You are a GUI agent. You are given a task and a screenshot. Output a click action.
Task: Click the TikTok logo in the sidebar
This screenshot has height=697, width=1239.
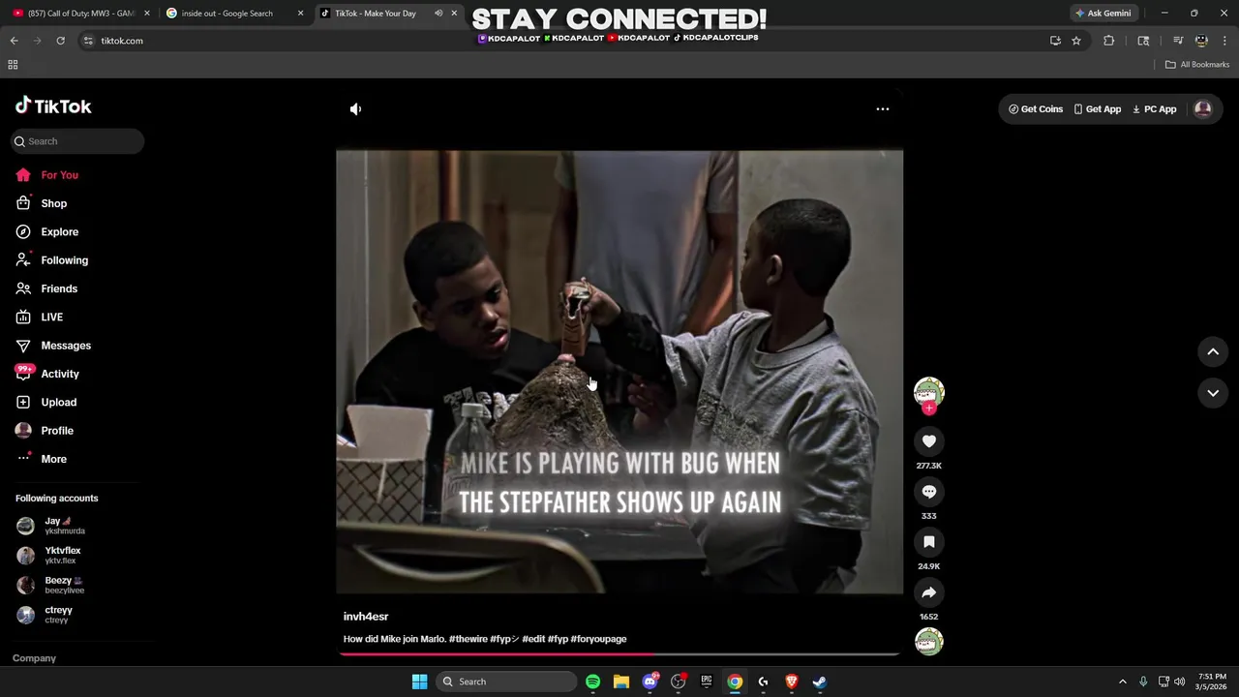(x=53, y=106)
